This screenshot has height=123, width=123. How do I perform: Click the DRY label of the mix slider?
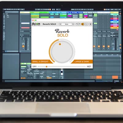pyautogui.click(x=34, y=66)
